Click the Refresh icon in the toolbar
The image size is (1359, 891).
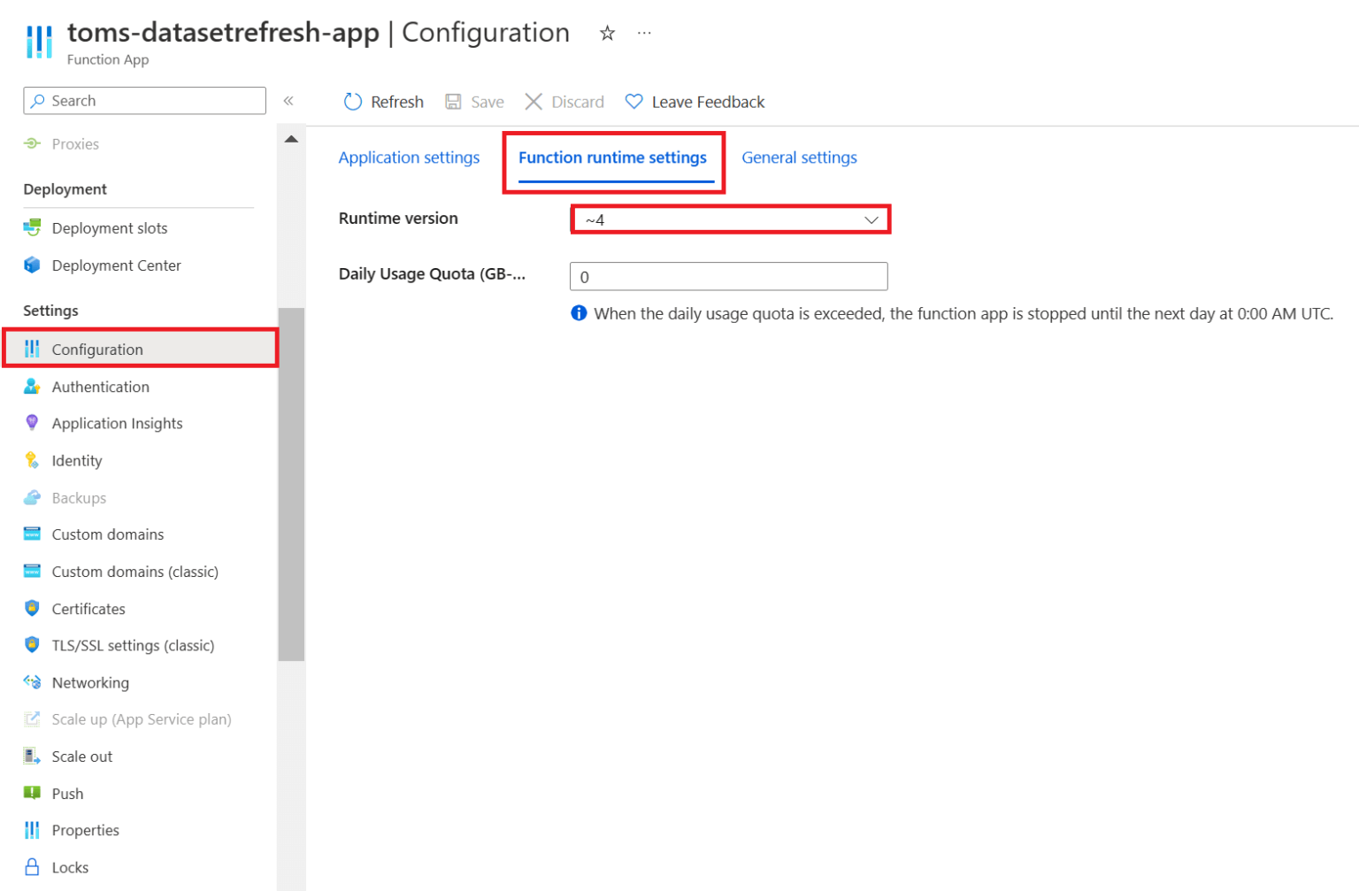pyautogui.click(x=353, y=101)
